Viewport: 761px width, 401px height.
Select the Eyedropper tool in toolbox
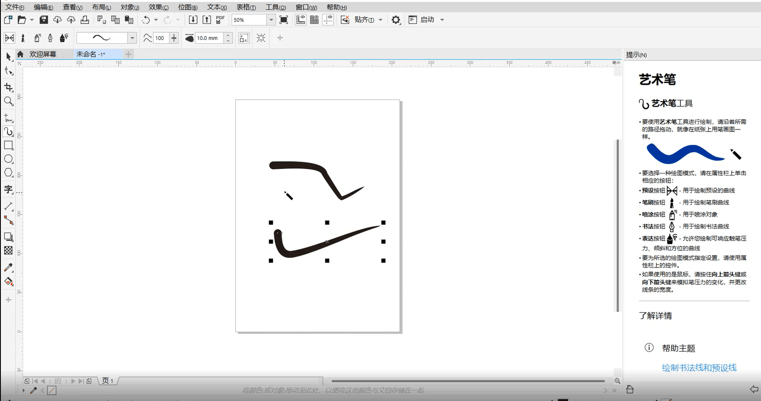pos(8,267)
